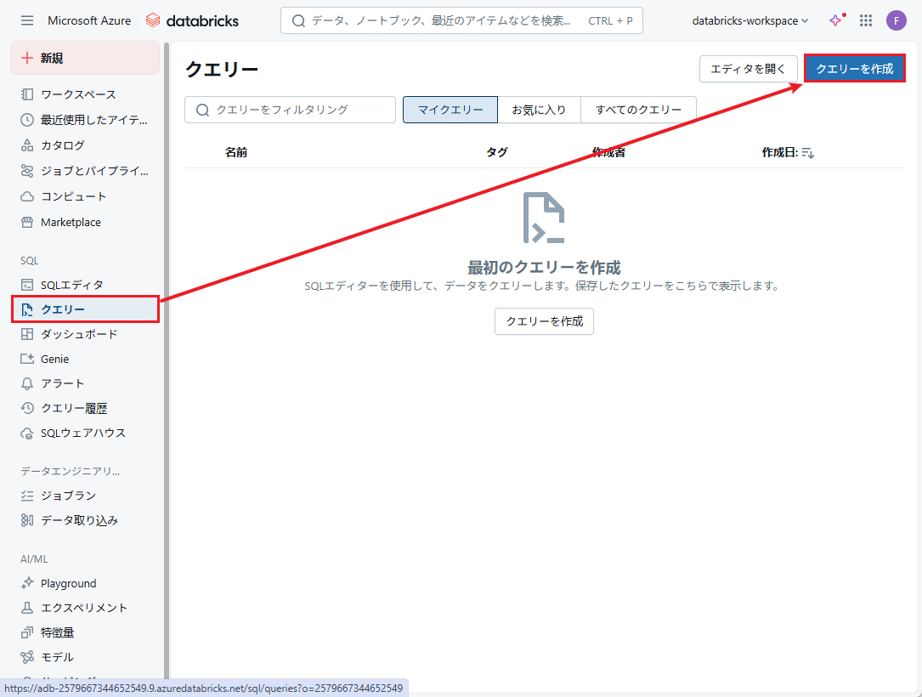Click the クエリーをフィルタリング filter field
The image size is (922, 697).
[290, 110]
